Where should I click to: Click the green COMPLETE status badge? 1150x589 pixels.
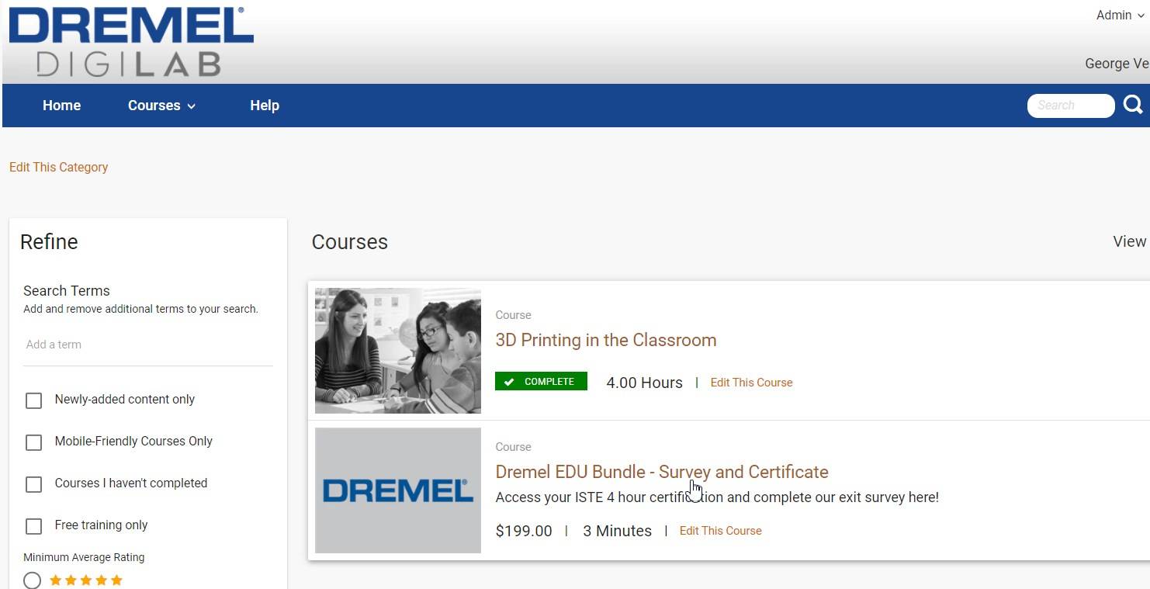[541, 382]
